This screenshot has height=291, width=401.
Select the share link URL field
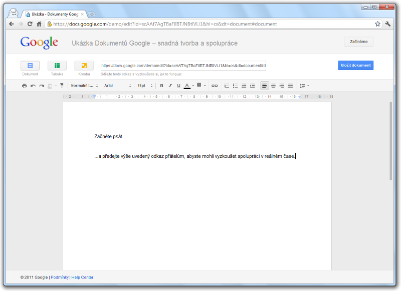point(183,66)
